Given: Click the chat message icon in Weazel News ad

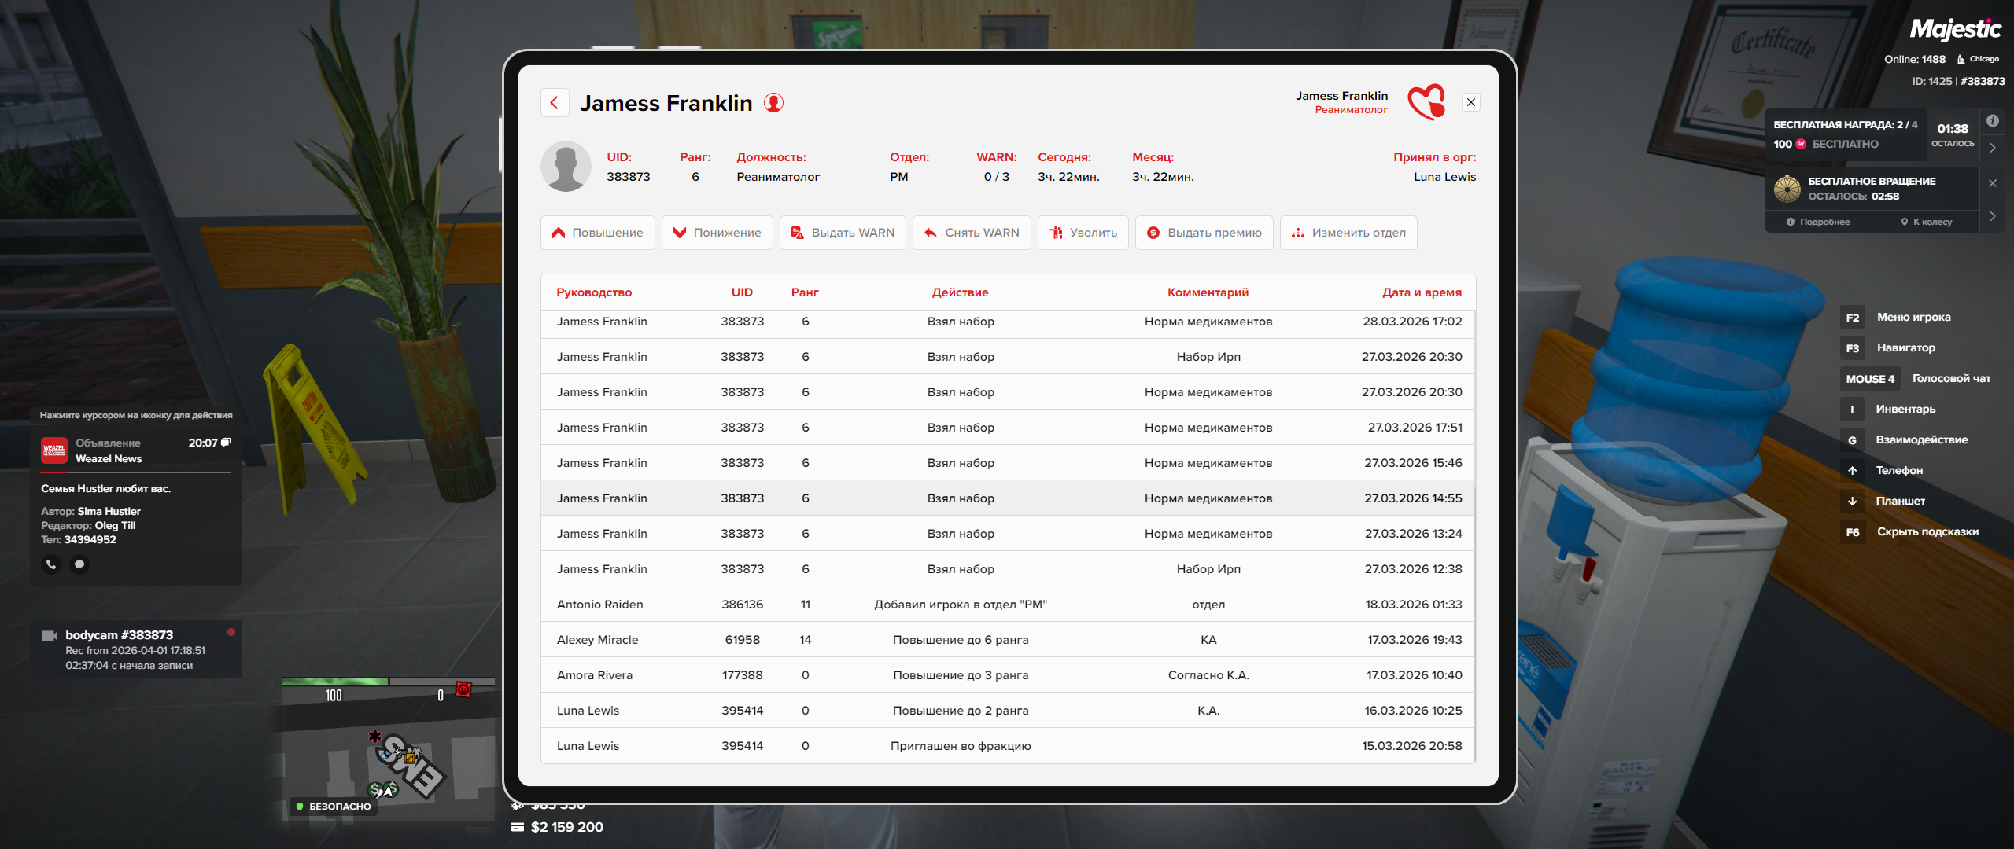Looking at the screenshot, I should coord(79,564).
